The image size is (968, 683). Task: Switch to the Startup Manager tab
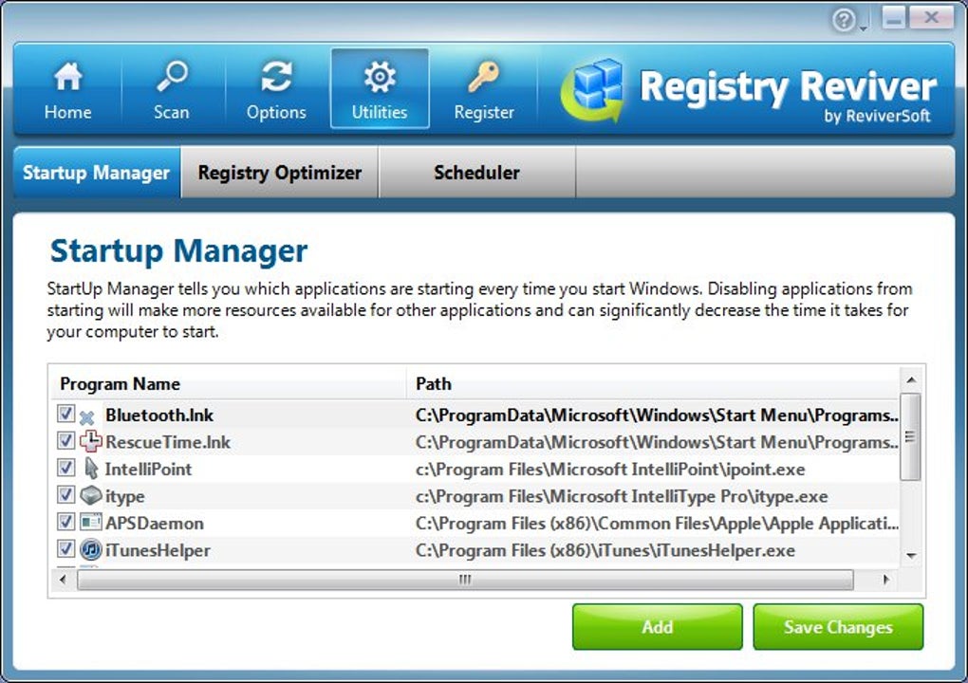pyautogui.click(x=97, y=173)
